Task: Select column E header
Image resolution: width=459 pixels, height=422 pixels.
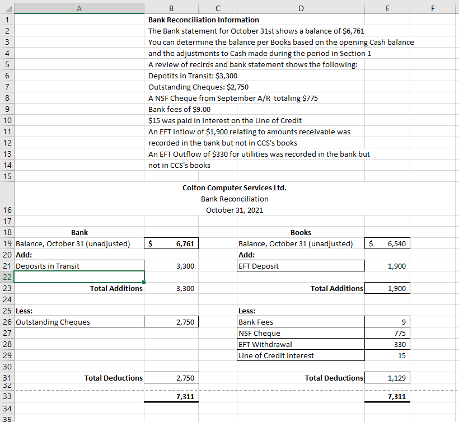Action: pyautogui.click(x=387, y=8)
